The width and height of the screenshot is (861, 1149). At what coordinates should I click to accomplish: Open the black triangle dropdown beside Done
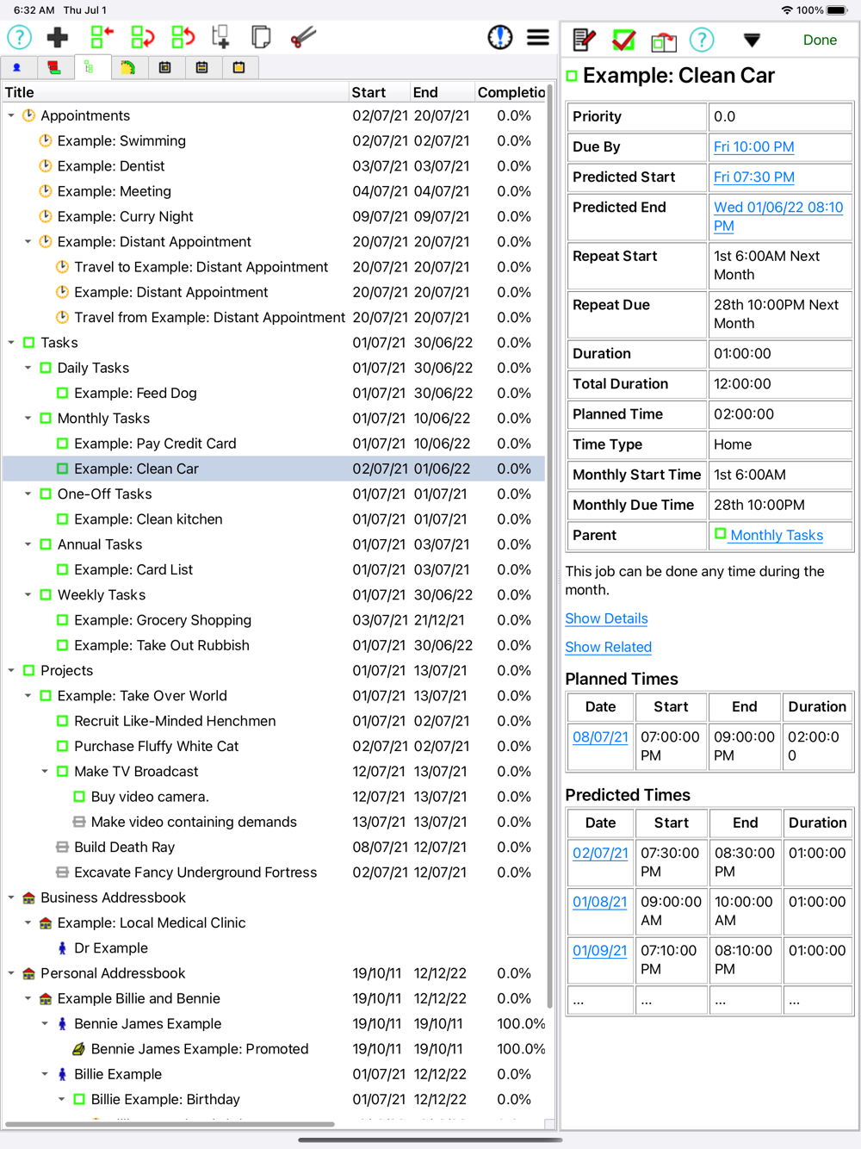752,40
